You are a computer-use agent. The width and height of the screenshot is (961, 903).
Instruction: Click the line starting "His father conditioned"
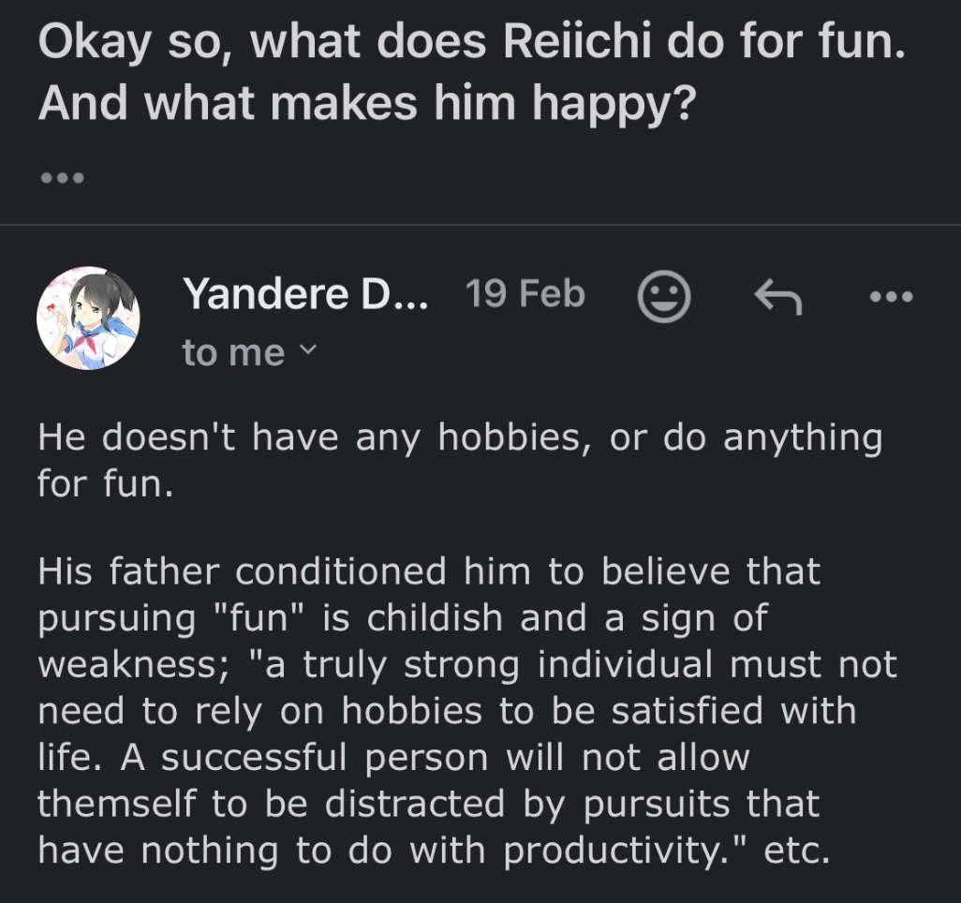(x=429, y=571)
